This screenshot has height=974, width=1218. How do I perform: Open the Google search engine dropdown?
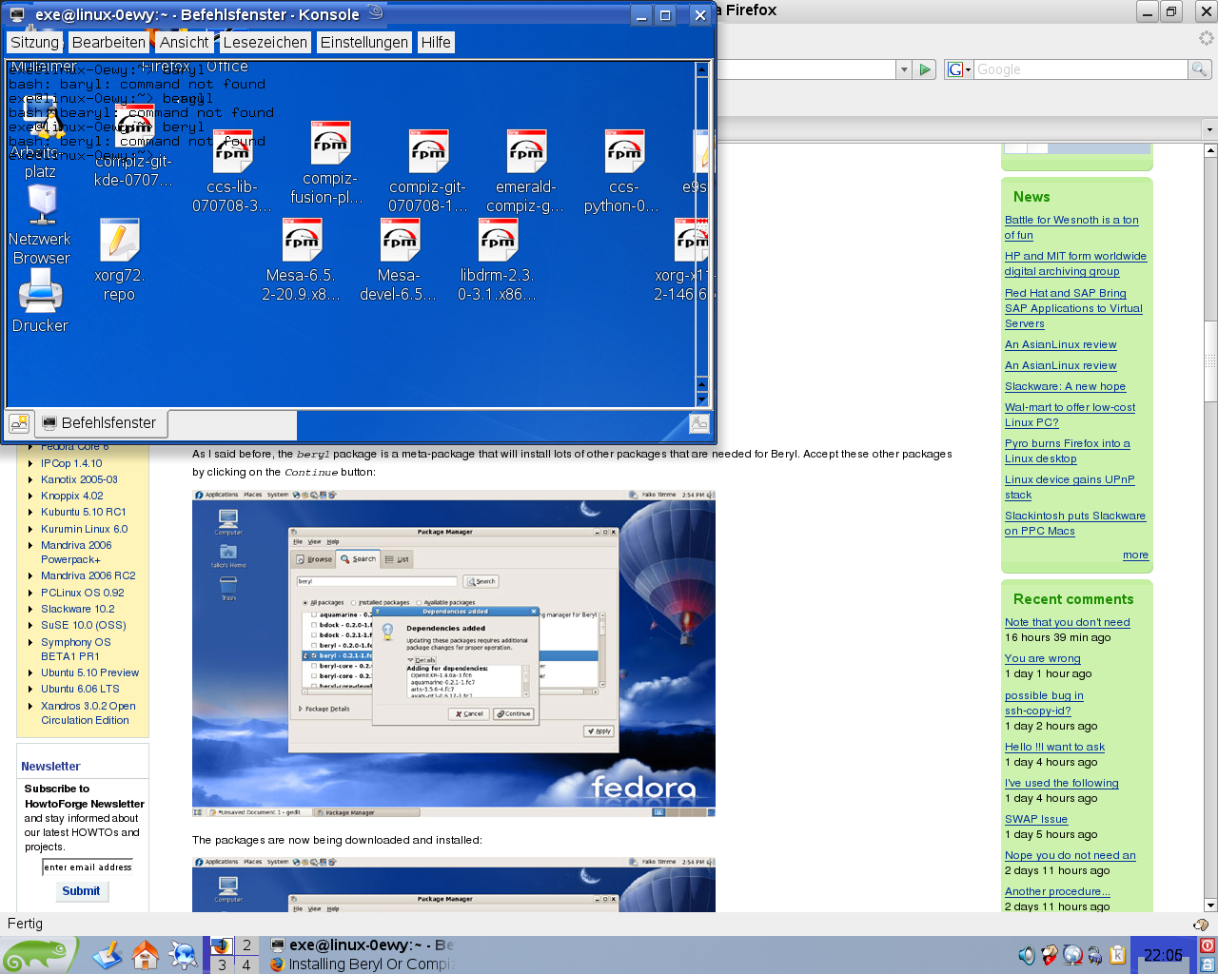click(x=959, y=69)
